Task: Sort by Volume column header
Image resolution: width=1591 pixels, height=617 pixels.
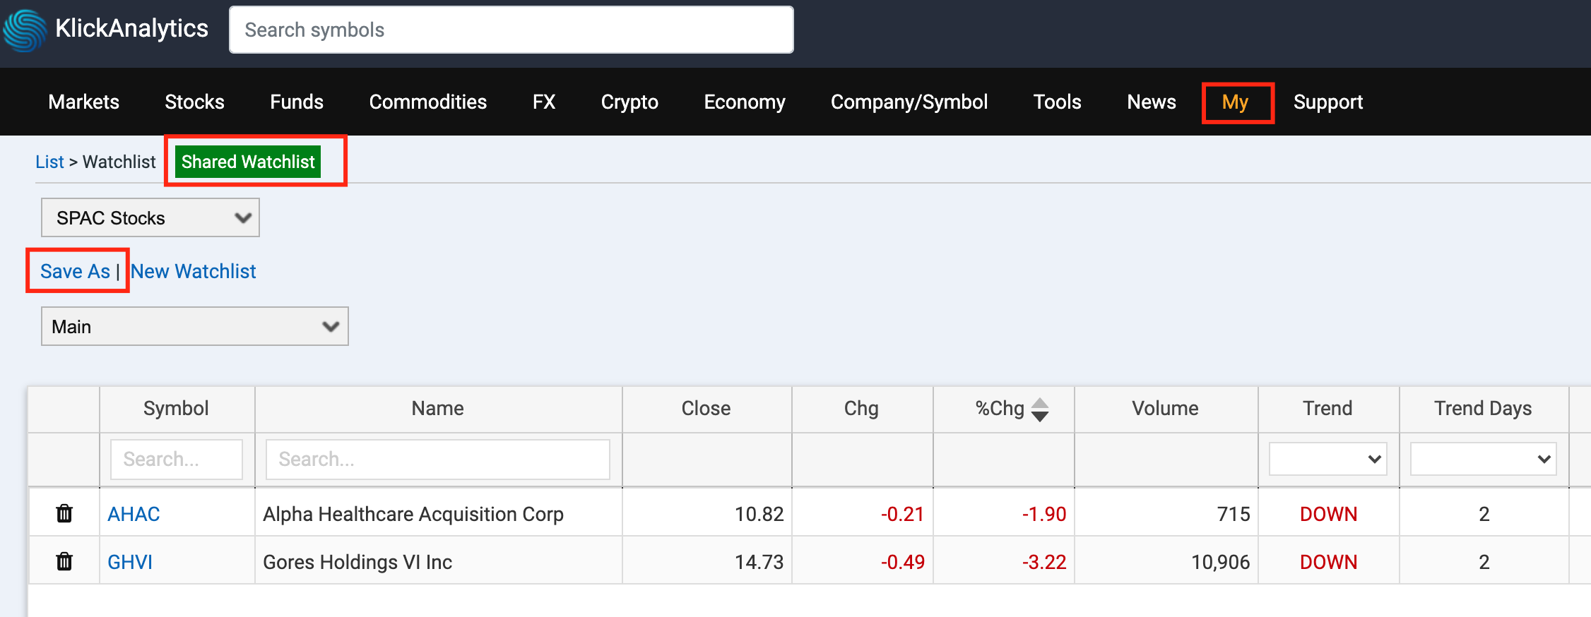Action: tap(1165, 408)
